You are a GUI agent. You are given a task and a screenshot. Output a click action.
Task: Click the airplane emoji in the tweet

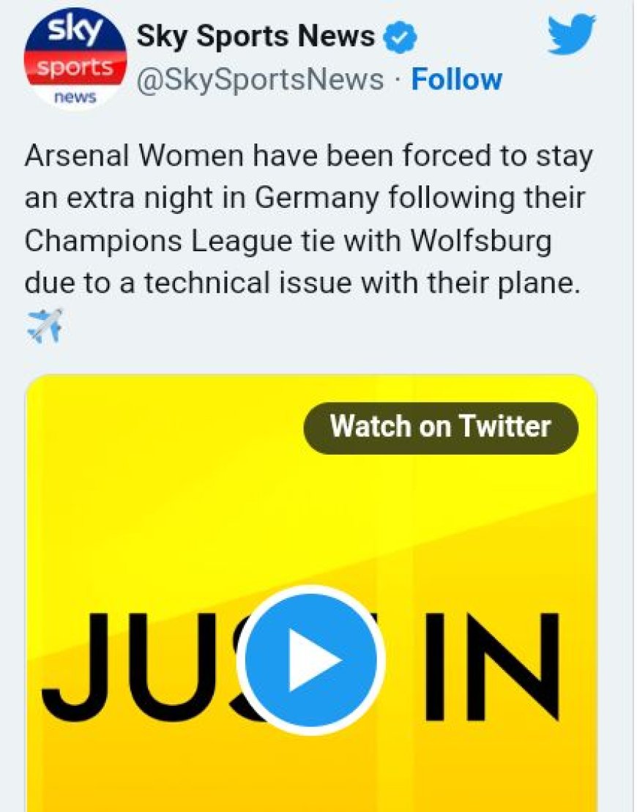(45, 325)
